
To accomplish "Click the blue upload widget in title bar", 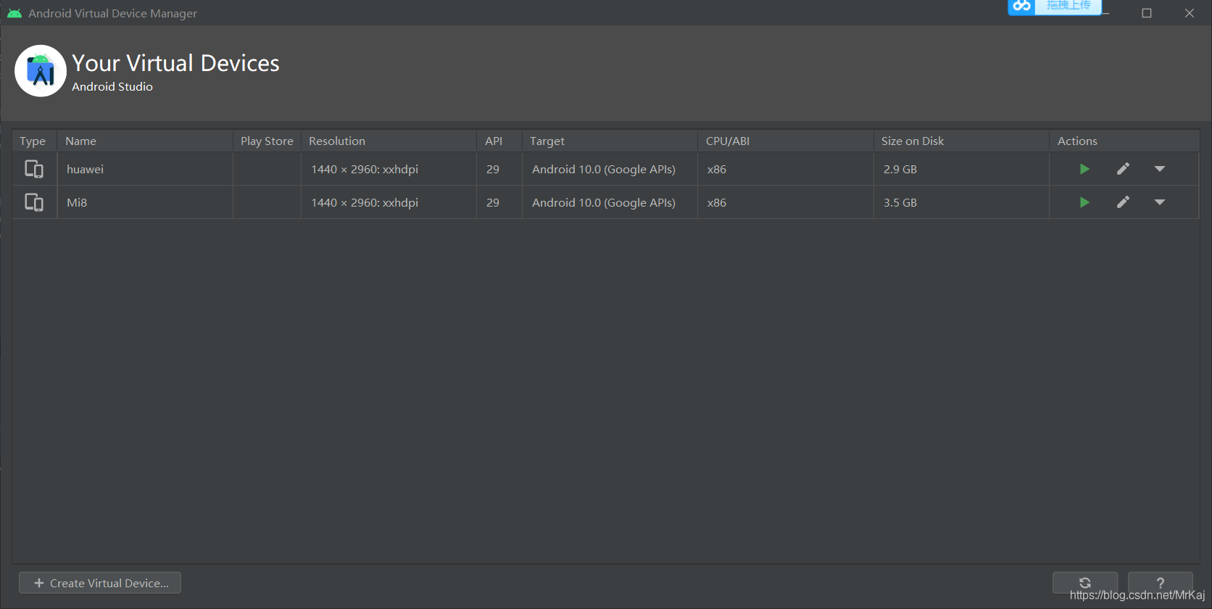I will 1055,7.
